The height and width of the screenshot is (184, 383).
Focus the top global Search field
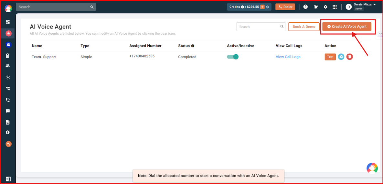[56, 7]
